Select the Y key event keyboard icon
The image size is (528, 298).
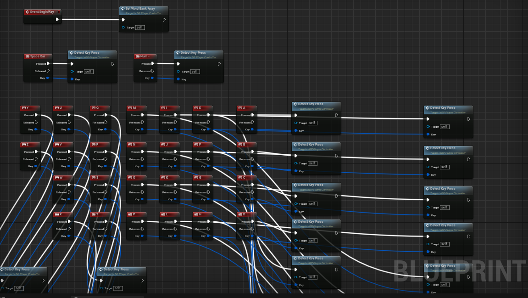pos(23,108)
